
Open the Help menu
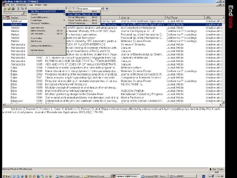pyautogui.click(x=45, y=5)
